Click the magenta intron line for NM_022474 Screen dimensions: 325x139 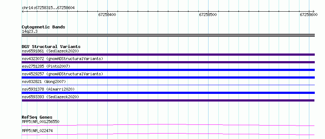point(168,134)
